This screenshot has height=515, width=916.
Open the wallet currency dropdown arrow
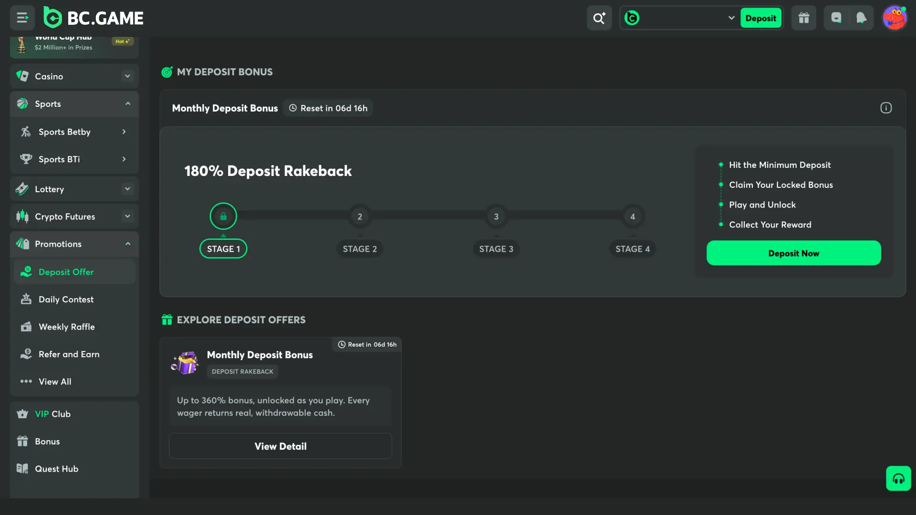pyautogui.click(x=731, y=18)
